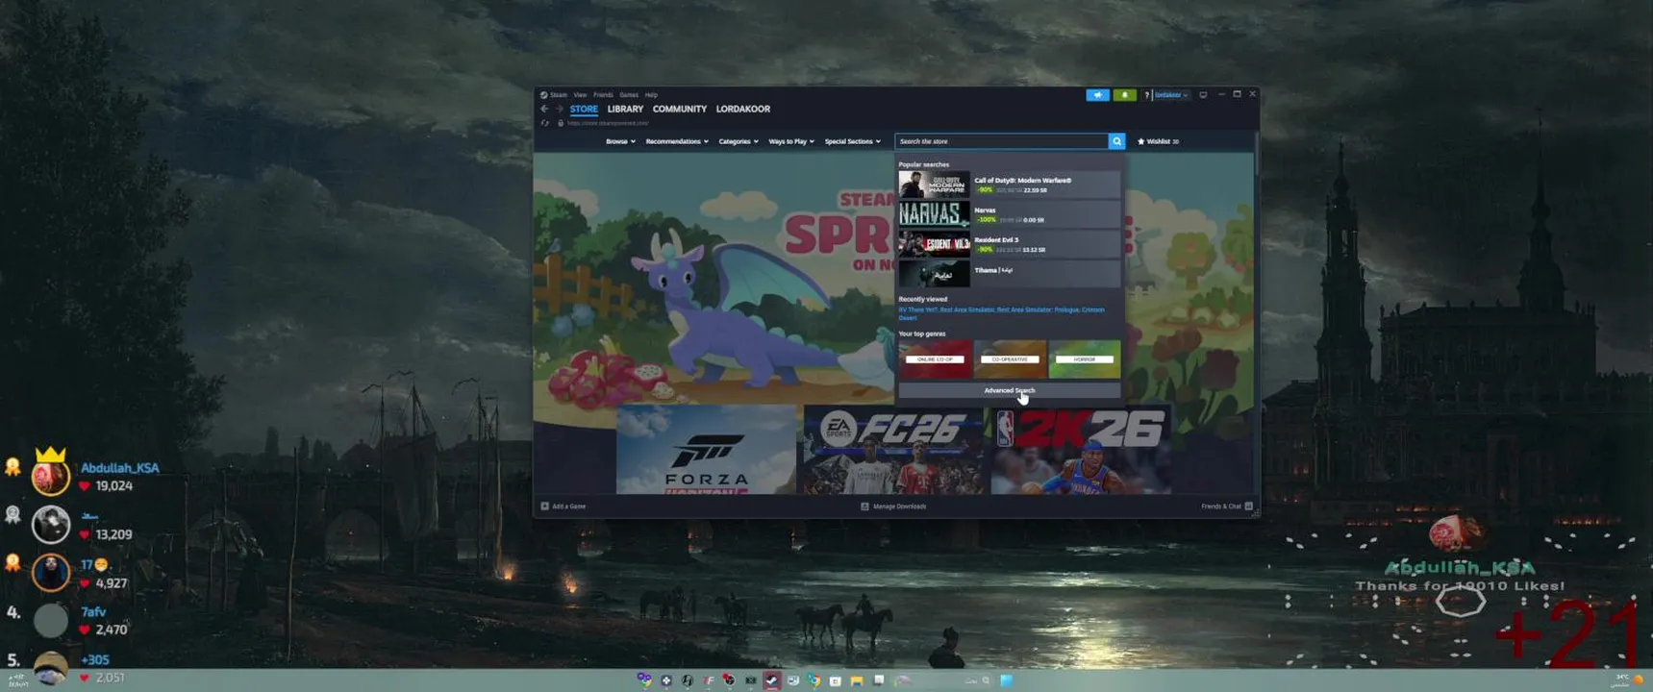Click the padlock icon beside the URL
Screen dimensions: 1653x692
point(561,123)
